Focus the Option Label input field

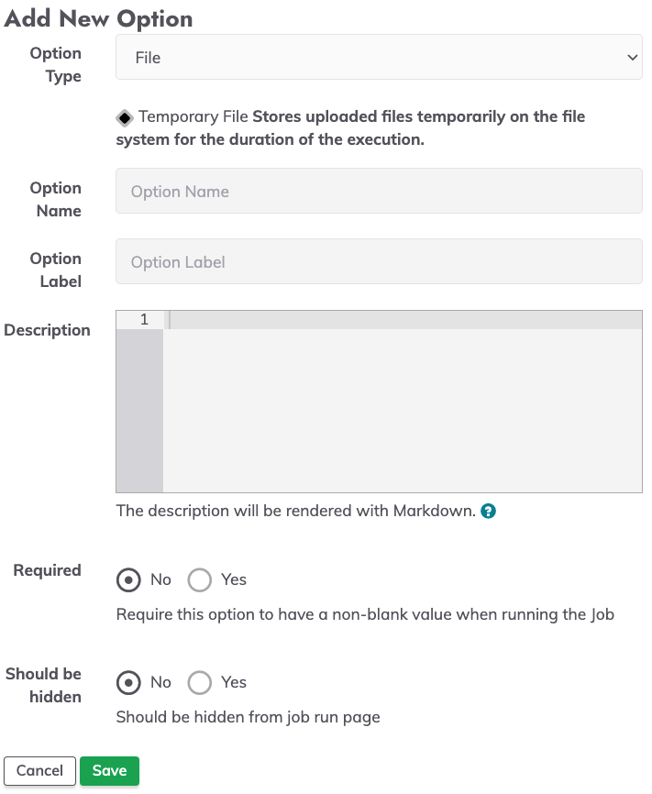click(x=379, y=261)
